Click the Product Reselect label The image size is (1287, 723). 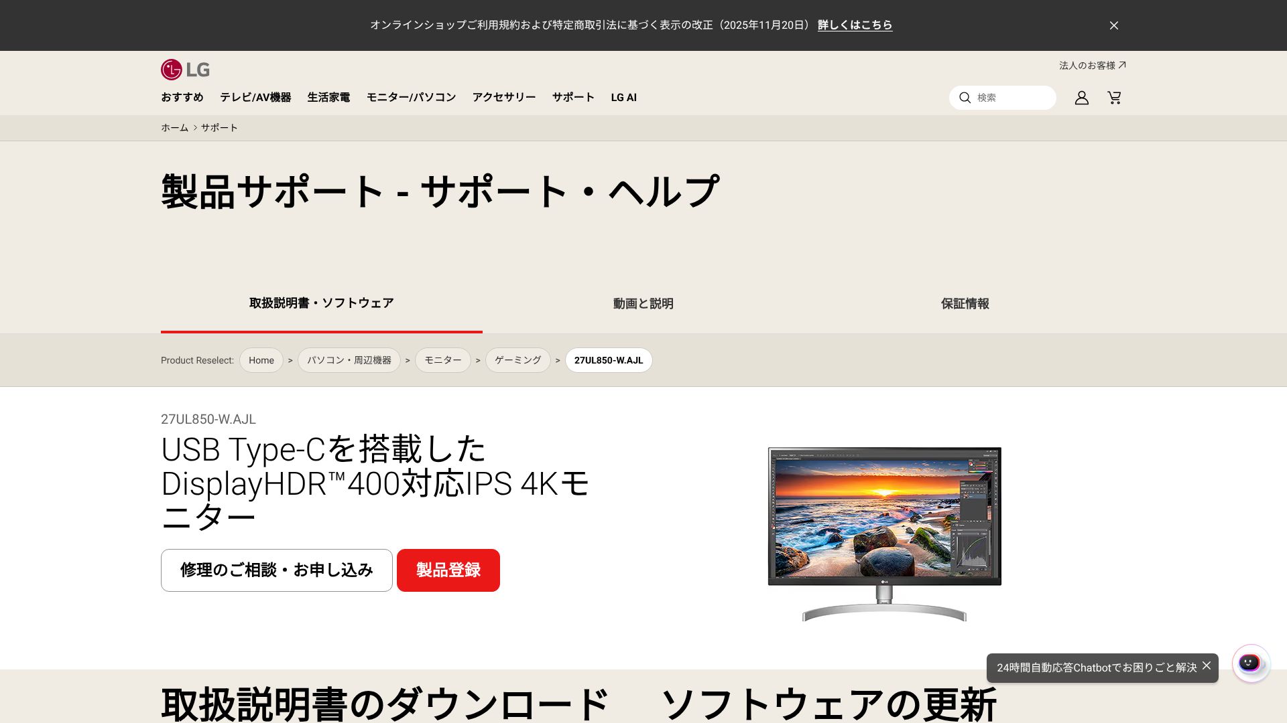[197, 360]
